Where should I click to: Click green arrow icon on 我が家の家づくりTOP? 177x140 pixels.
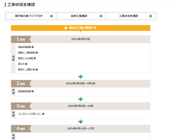click(x=51, y=16)
